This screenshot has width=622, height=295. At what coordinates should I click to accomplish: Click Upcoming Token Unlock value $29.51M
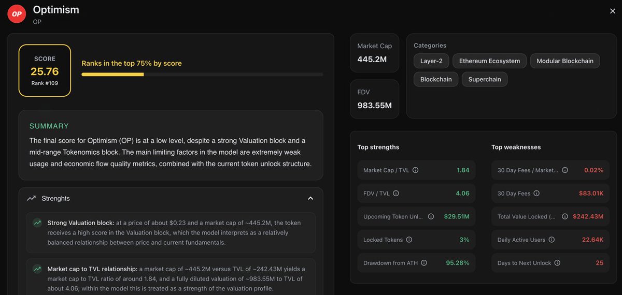(x=457, y=217)
